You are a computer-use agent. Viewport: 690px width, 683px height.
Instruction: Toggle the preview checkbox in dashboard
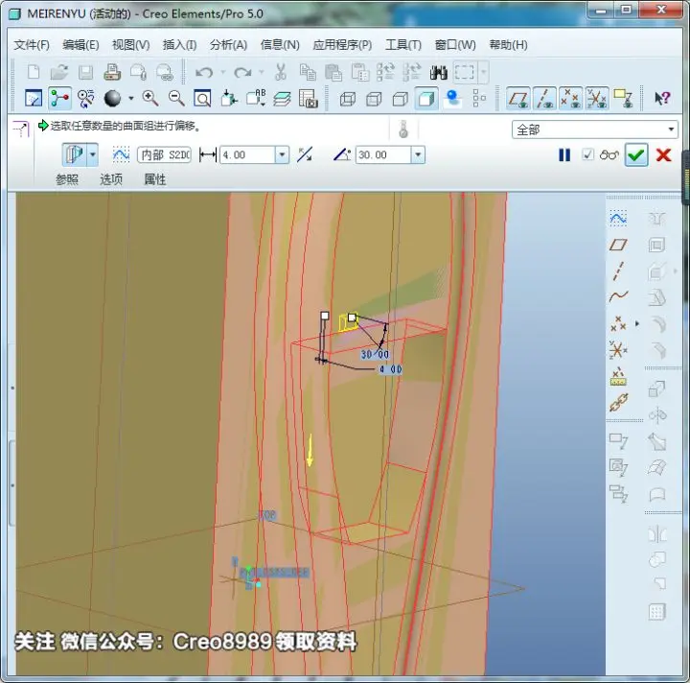[x=587, y=154]
